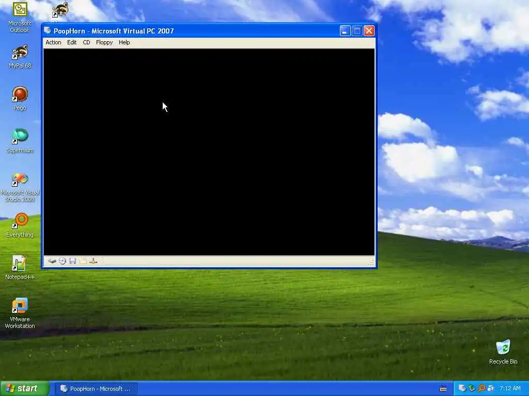The image size is (529, 396).
Task: Click the hard disk status bar icon
Action: click(x=52, y=261)
